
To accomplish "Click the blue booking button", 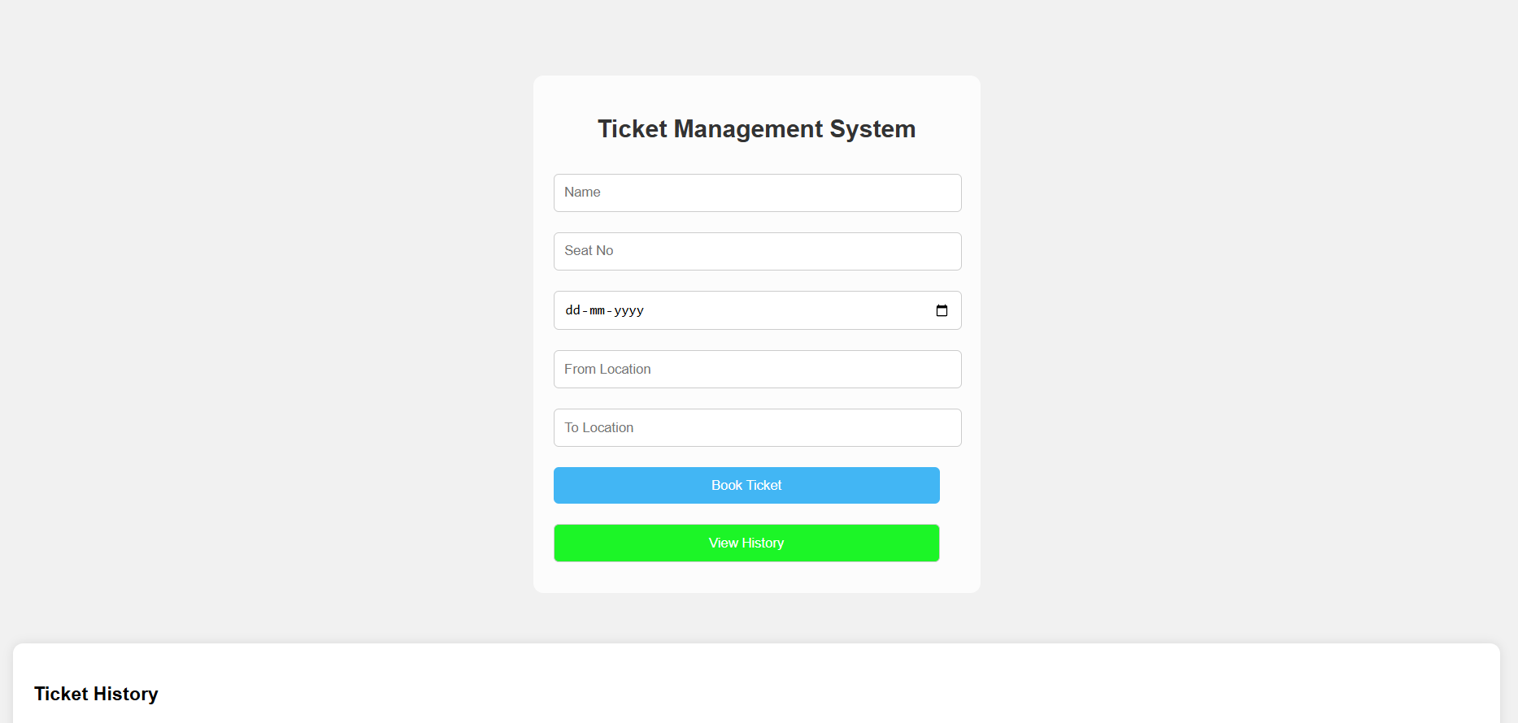I will [x=746, y=486].
